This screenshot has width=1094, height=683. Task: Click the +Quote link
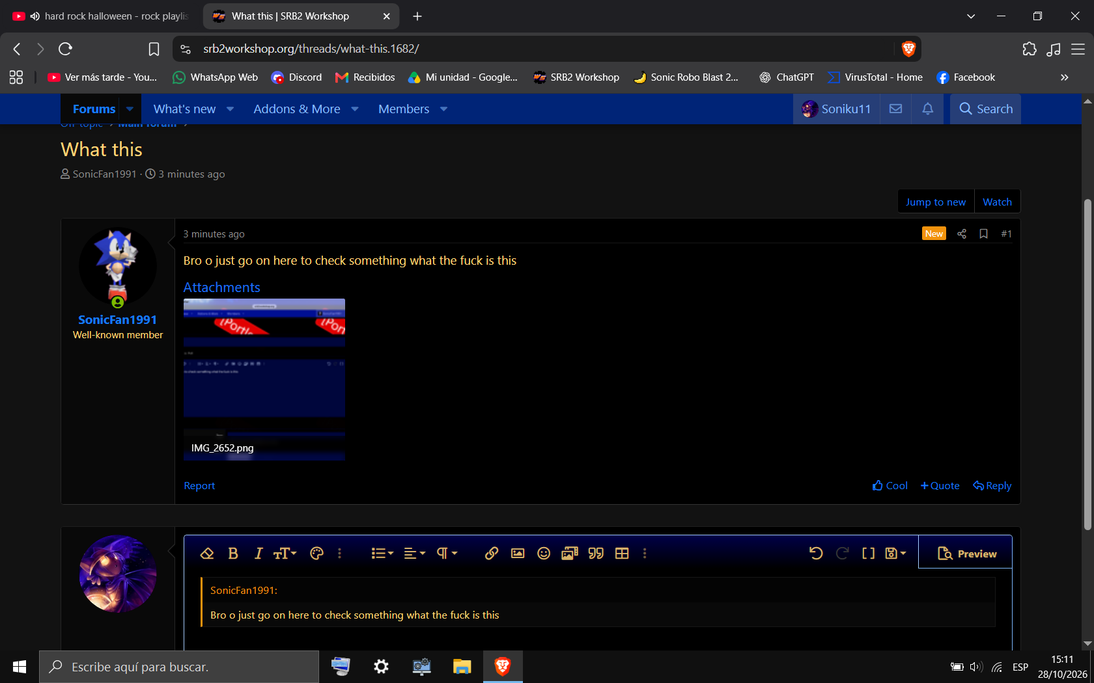pyautogui.click(x=940, y=486)
